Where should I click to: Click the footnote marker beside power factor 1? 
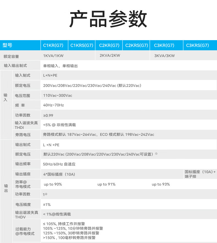pos(46,194)
